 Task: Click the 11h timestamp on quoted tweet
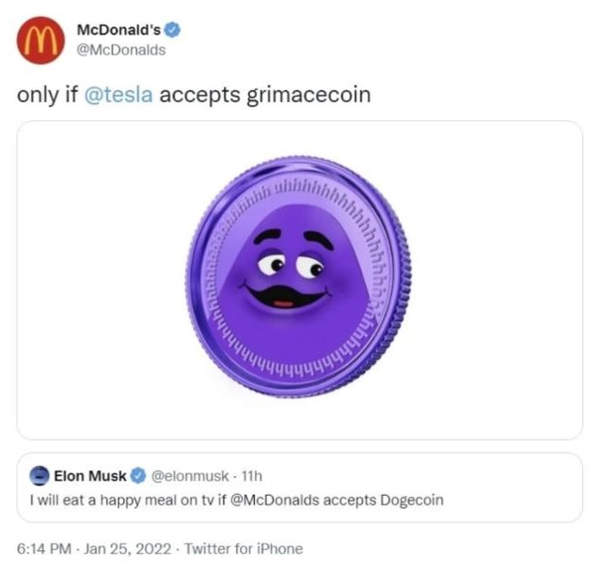coord(252,476)
